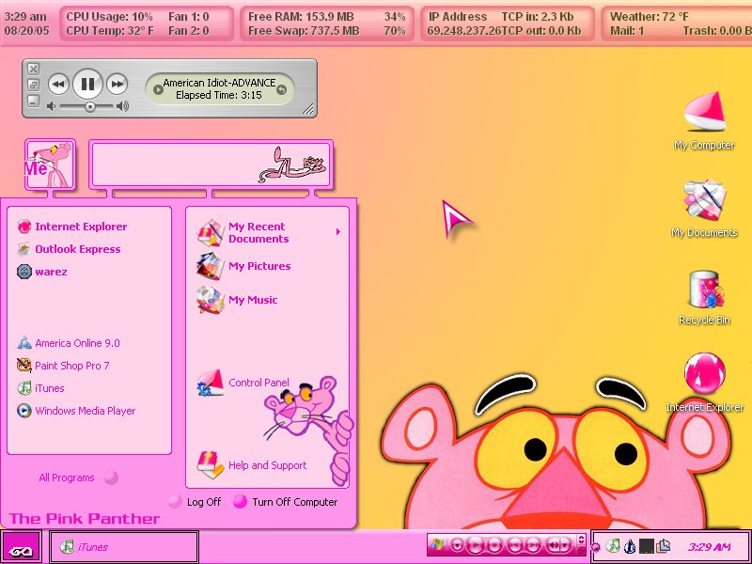Click the Log Off button

pyautogui.click(x=195, y=502)
